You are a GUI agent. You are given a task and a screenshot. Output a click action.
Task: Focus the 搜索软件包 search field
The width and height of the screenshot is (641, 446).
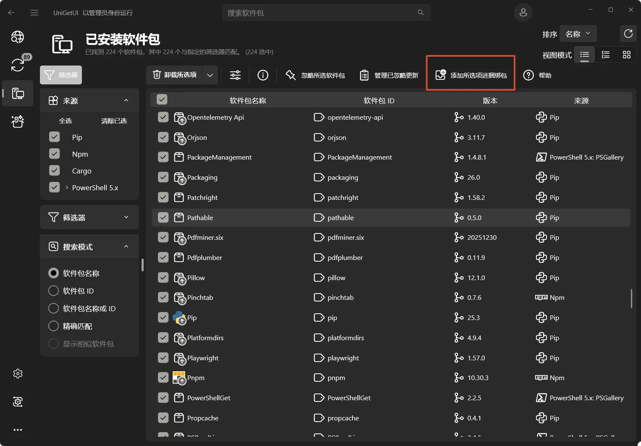pos(321,13)
